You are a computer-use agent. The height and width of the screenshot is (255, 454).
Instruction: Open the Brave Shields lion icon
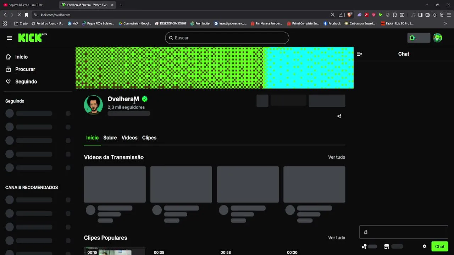(350, 15)
